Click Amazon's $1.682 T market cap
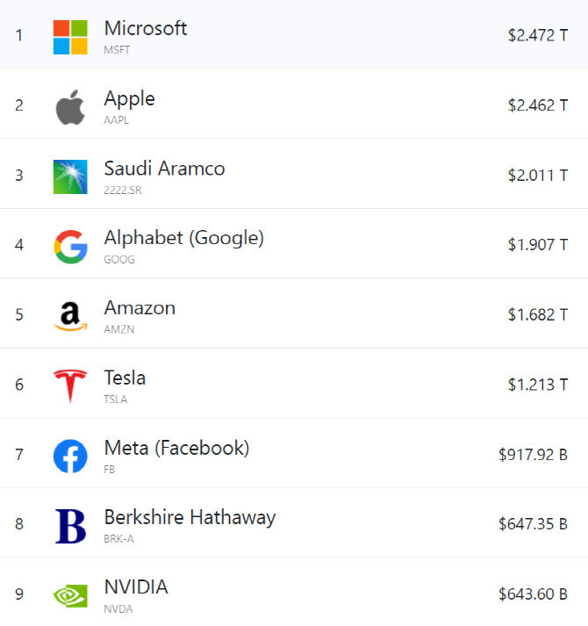Viewport: 588px width, 626px height. tap(537, 315)
